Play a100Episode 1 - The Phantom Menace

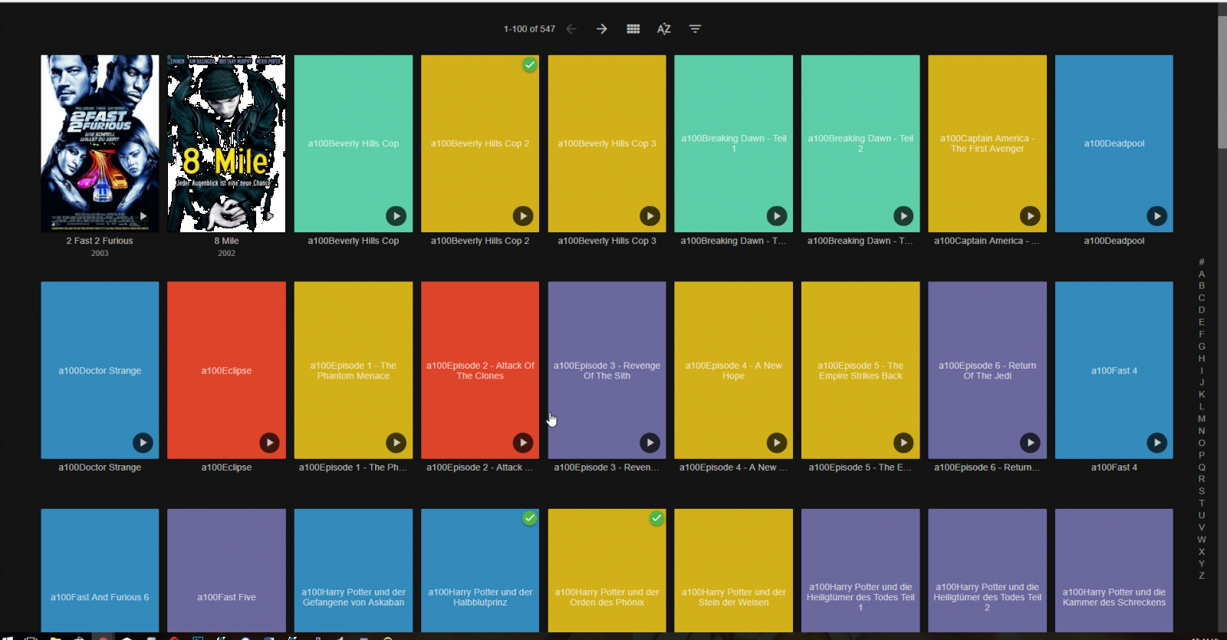[396, 442]
